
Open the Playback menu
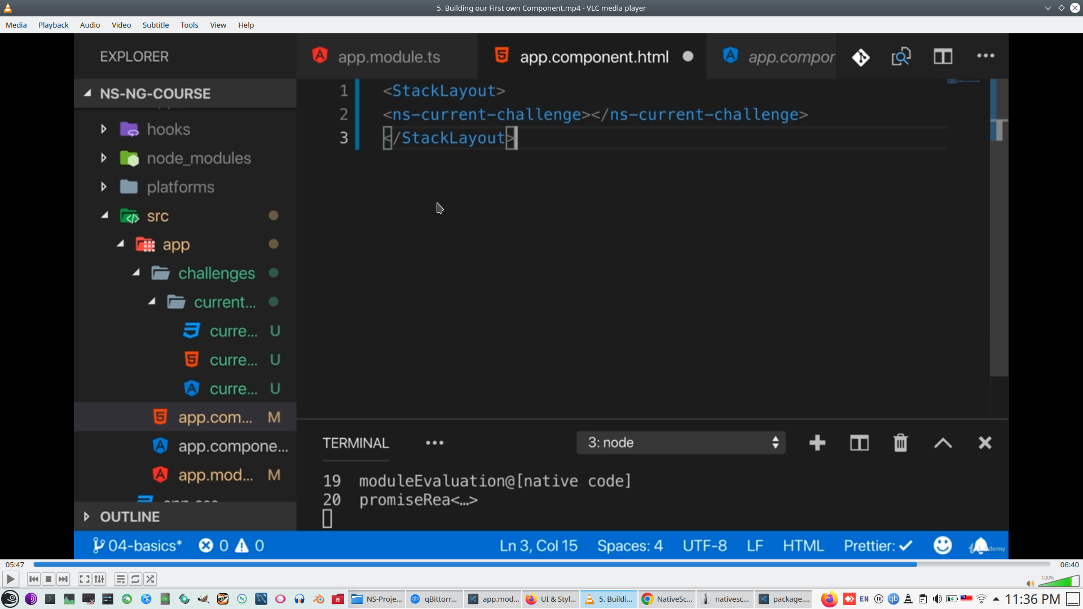[x=53, y=25]
